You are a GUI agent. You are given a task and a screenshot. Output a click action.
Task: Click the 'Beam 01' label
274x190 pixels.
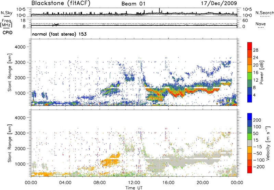(133, 4)
